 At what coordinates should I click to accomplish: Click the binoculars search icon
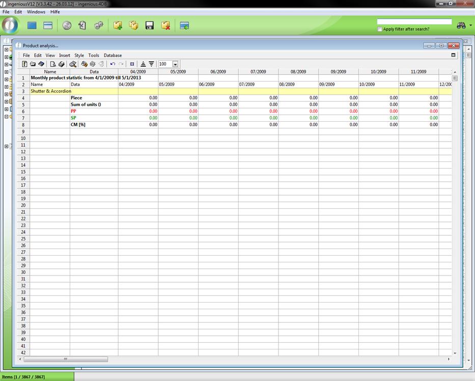(x=462, y=25)
